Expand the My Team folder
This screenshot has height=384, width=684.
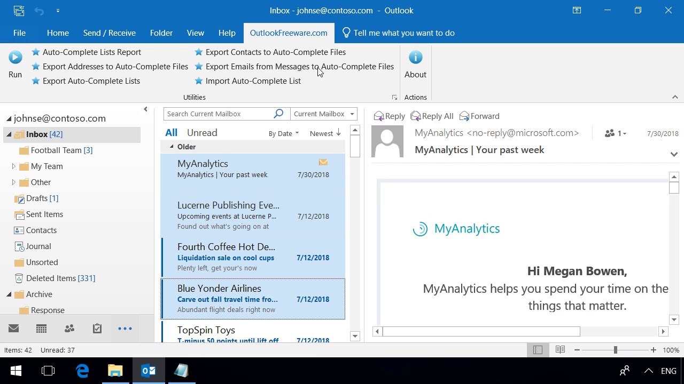(13, 166)
